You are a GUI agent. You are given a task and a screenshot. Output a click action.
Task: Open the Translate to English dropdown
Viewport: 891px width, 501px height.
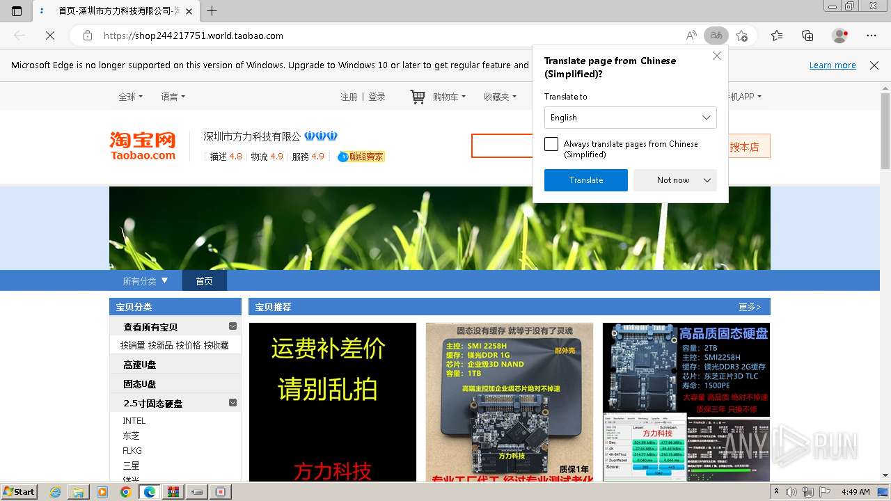coord(630,118)
